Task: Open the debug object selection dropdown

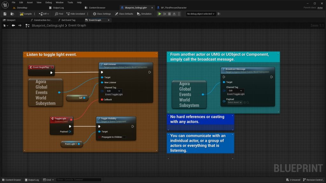Action: click(x=201, y=14)
